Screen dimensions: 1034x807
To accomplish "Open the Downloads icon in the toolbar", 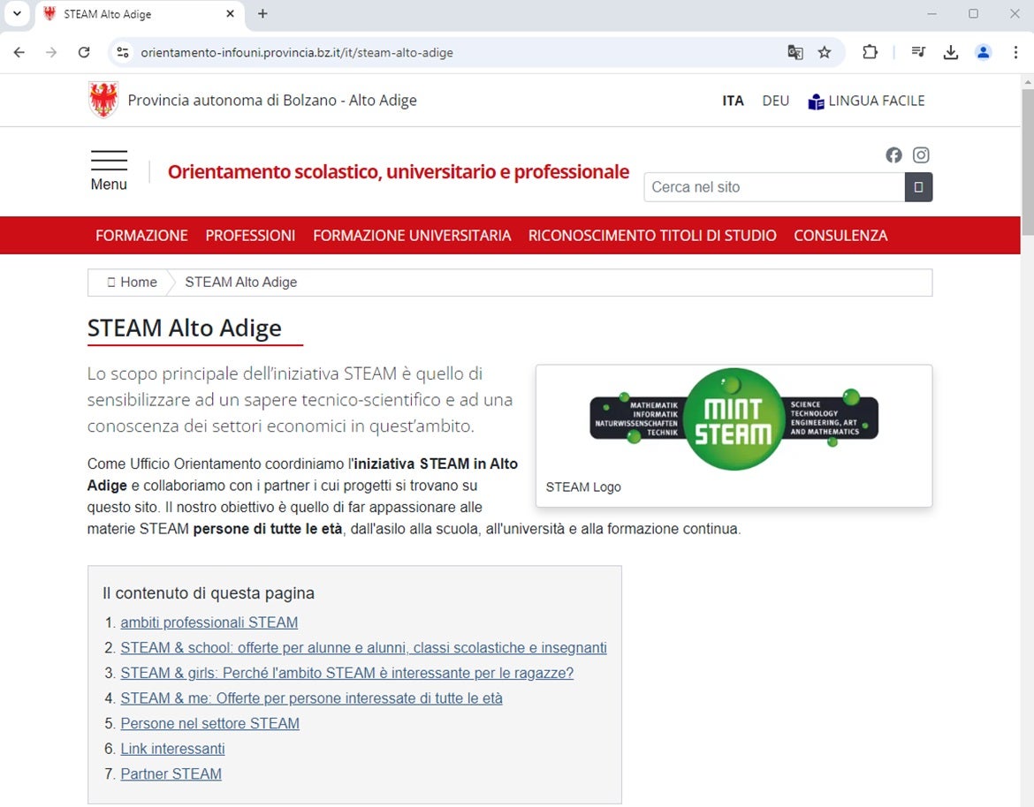I will pos(951,52).
